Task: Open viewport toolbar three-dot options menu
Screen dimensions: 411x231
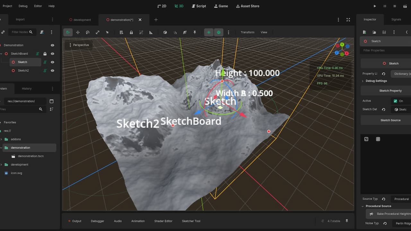Action: coord(228,32)
